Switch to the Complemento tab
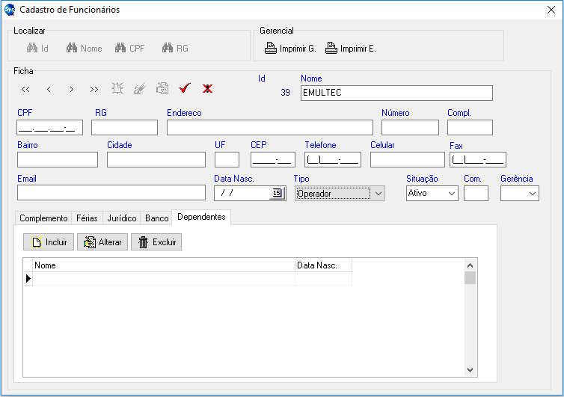 tap(43, 218)
